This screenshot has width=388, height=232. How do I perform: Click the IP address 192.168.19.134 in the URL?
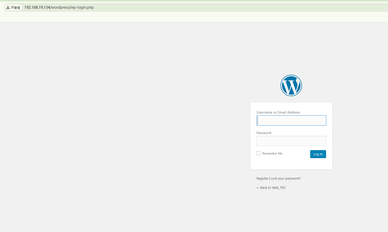[x=37, y=7]
